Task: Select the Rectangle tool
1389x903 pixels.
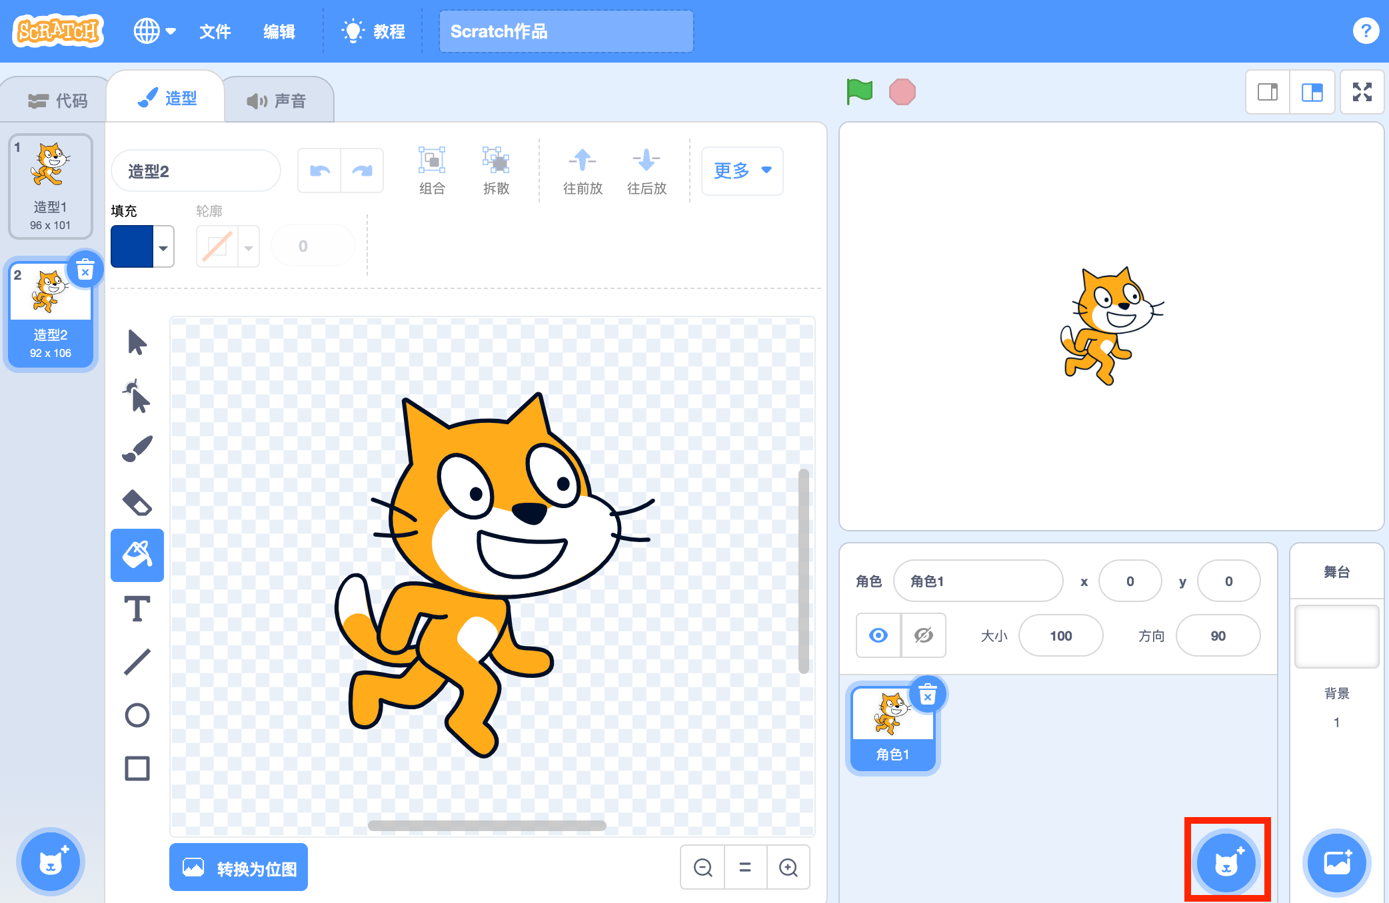Action: (x=137, y=768)
